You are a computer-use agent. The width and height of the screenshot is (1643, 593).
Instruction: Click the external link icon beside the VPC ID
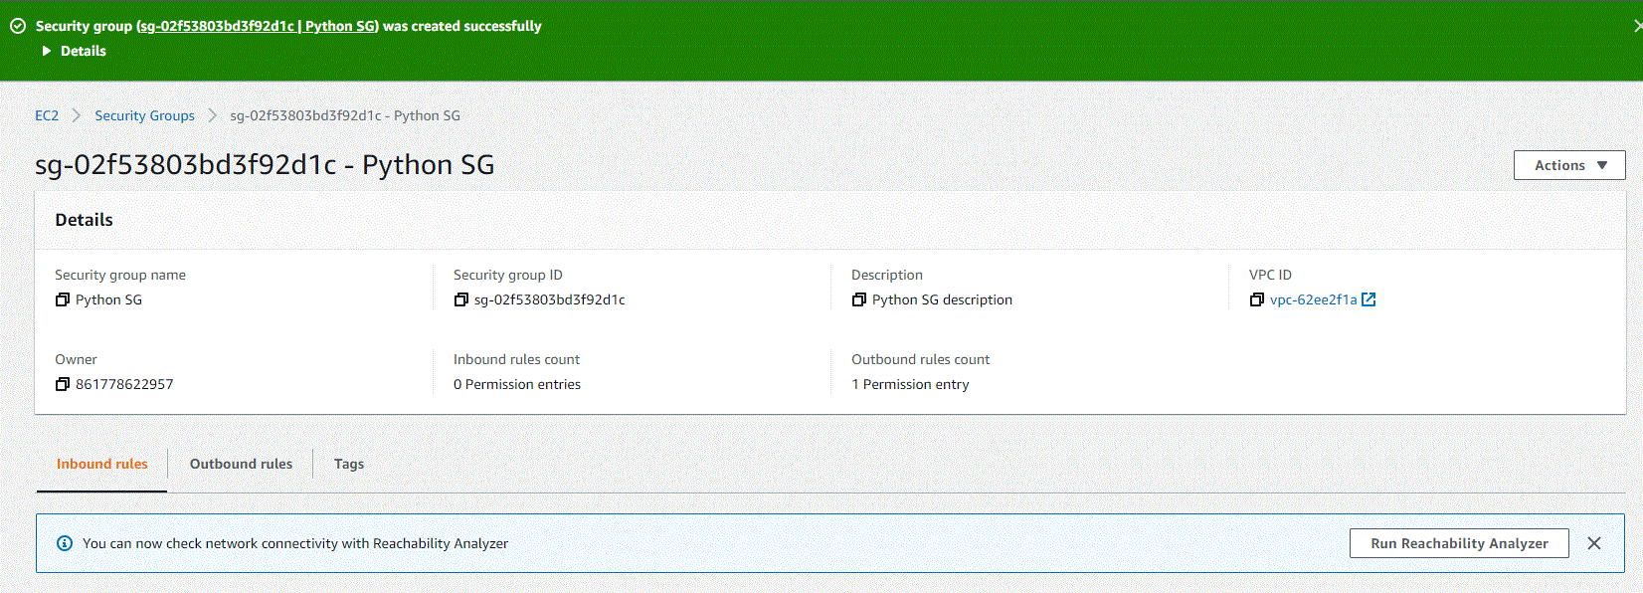(x=1369, y=299)
